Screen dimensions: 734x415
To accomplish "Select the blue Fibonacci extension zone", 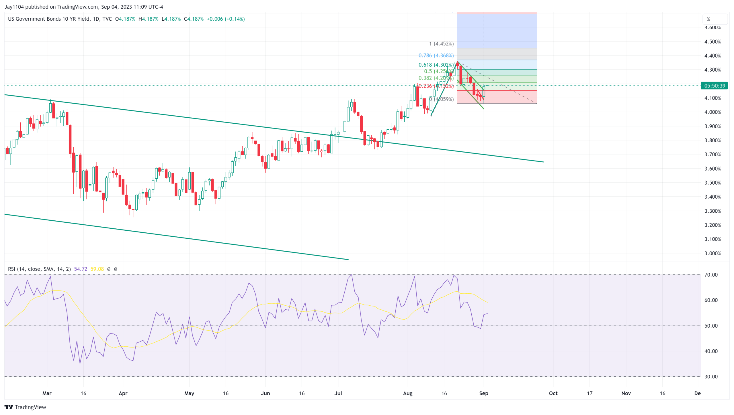I will (x=497, y=31).
